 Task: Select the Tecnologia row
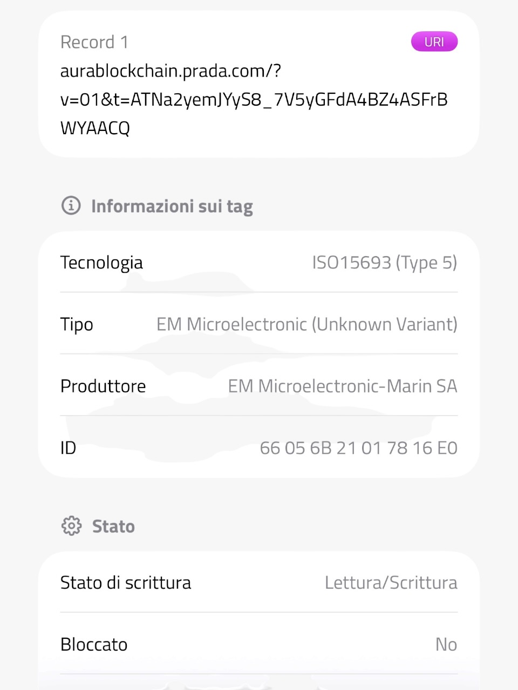click(x=259, y=263)
